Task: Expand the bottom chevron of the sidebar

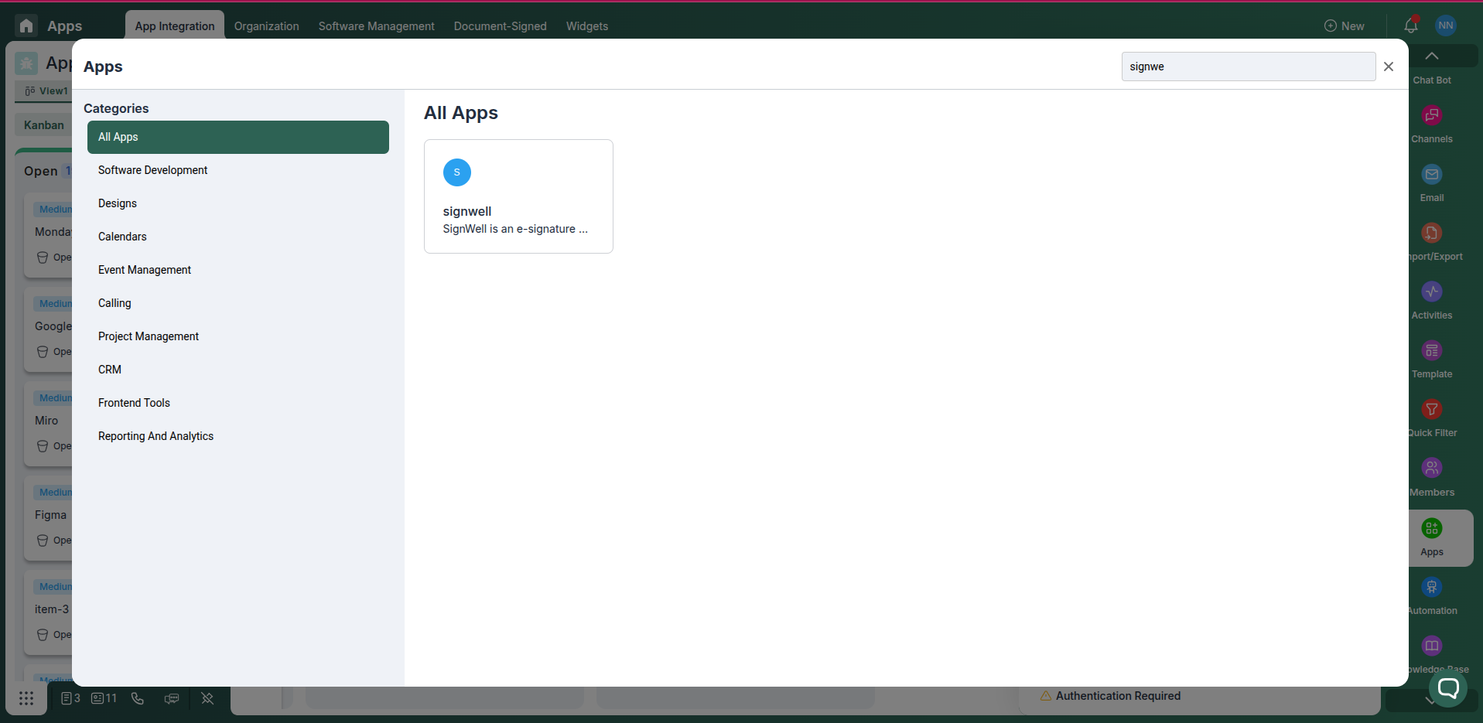Action: (1431, 701)
